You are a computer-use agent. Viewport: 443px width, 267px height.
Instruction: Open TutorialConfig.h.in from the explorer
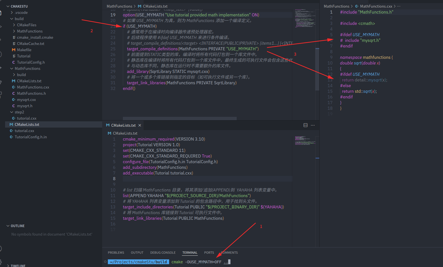coord(31,137)
